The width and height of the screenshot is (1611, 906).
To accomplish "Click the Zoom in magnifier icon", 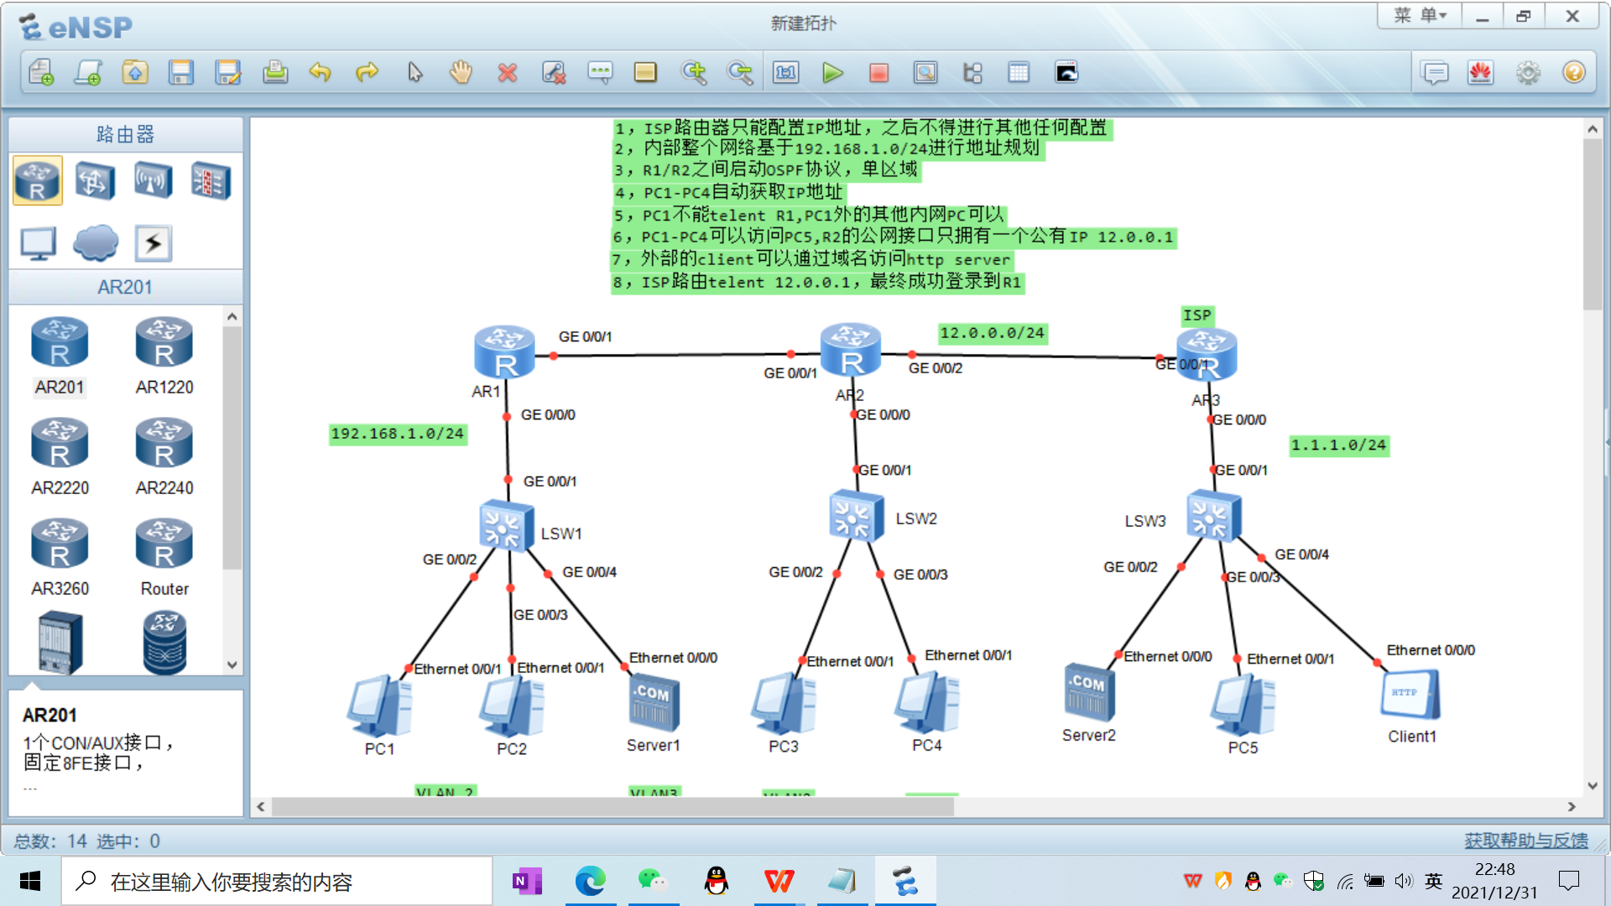I will point(694,73).
